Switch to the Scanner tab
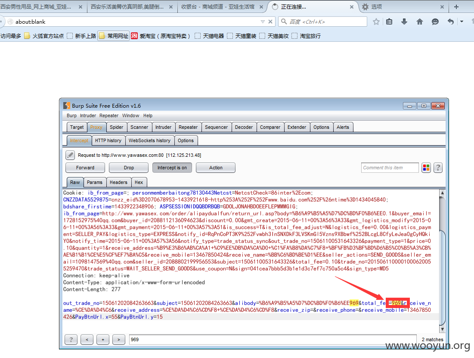The width and height of the screenshot is (474, 358). pos(139,127)
